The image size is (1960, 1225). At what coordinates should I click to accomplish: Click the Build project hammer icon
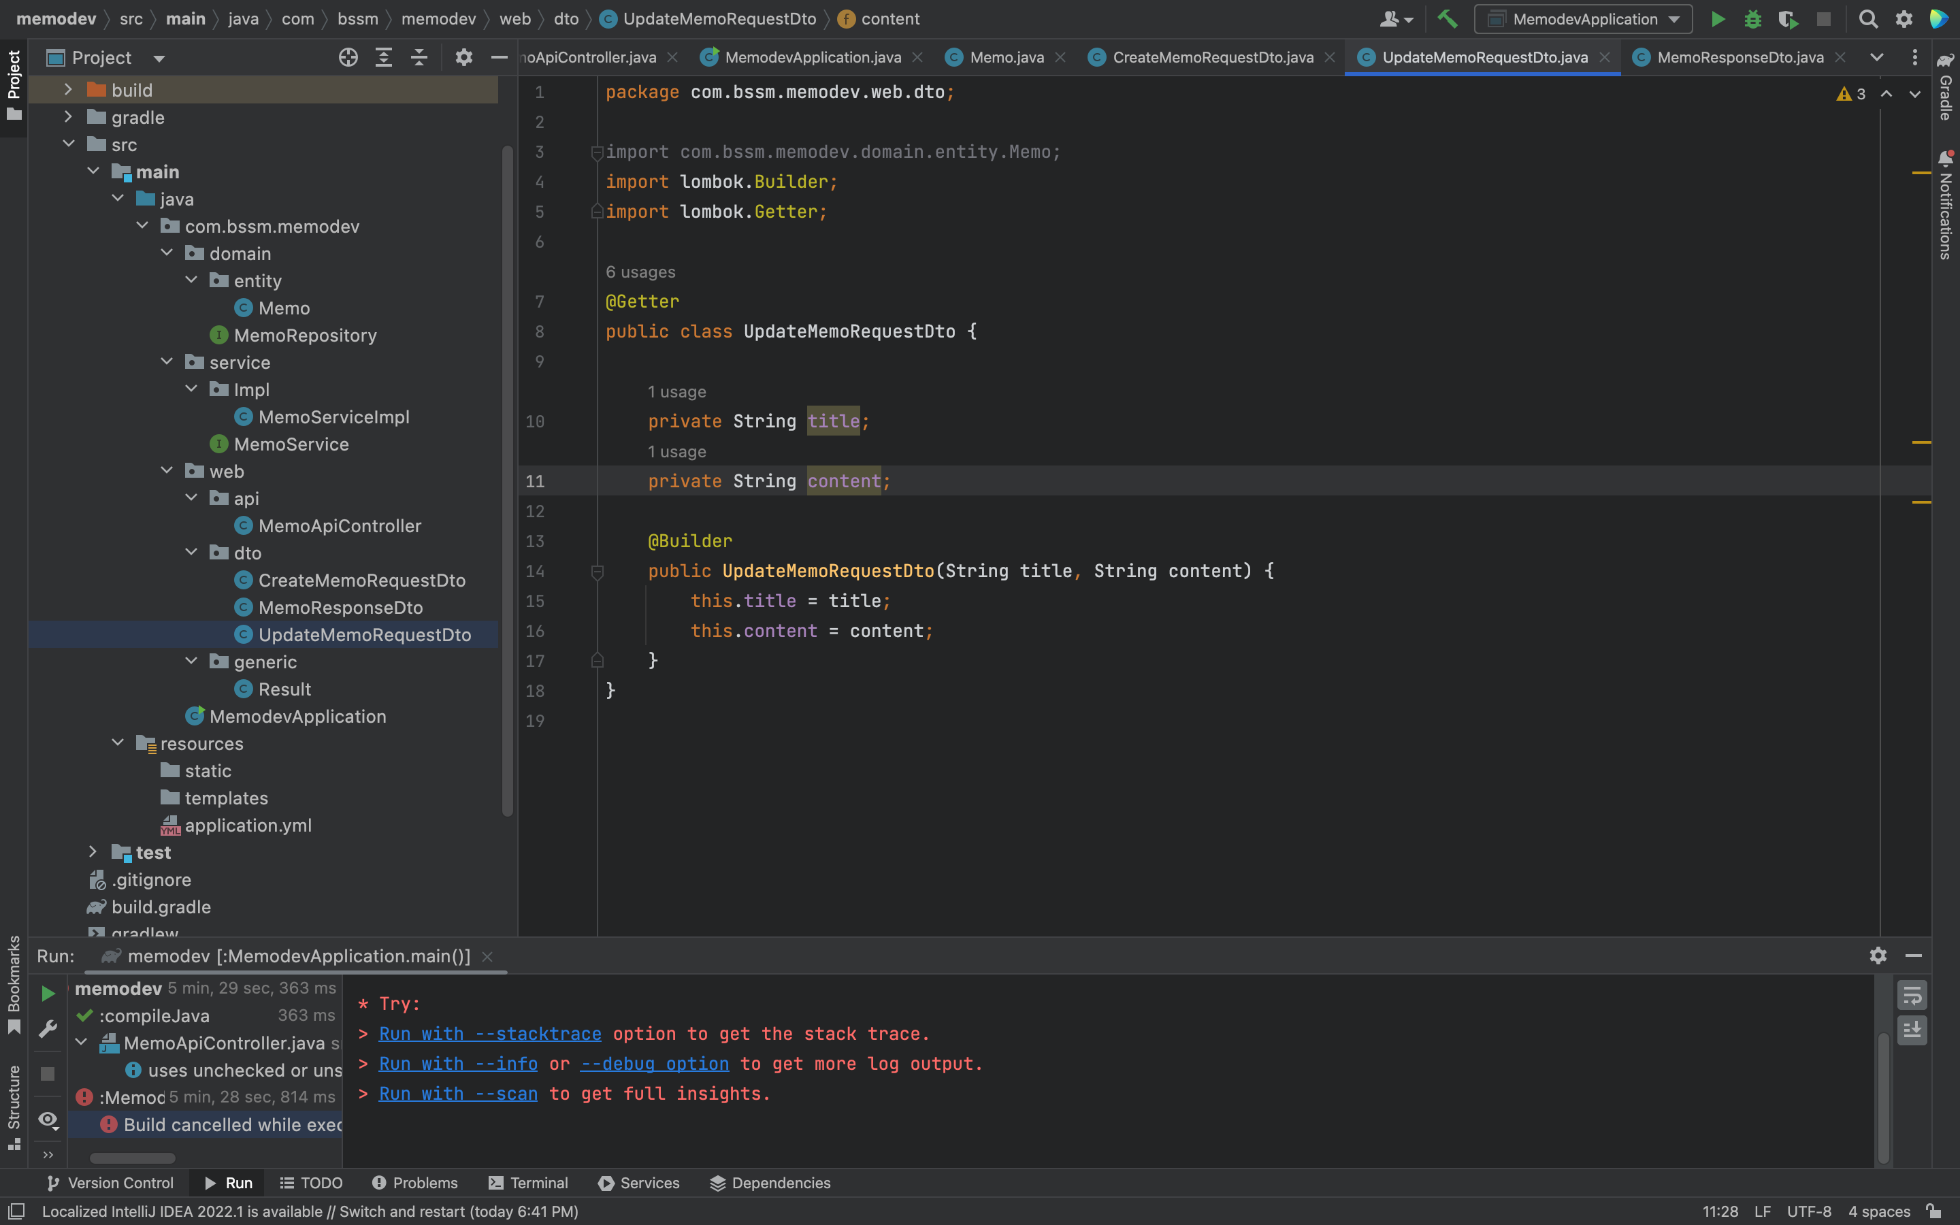pyautogui.click(x=1446, y=18)
